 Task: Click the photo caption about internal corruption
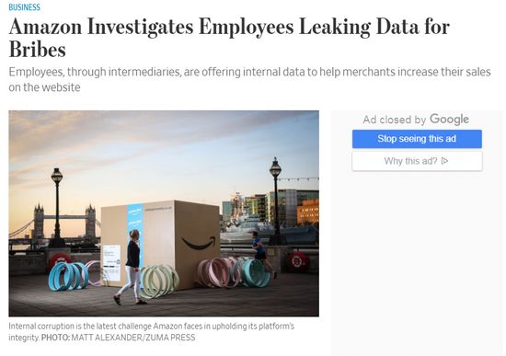152,332
